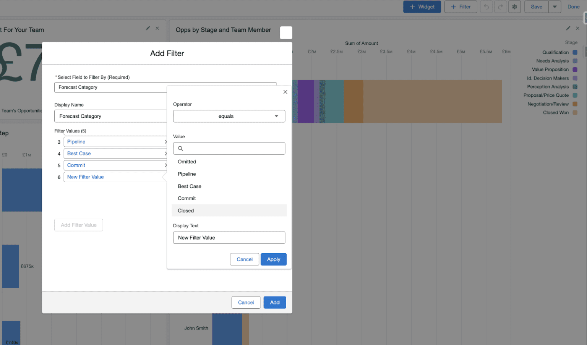Viewport: 587px width, 345px height.
Task: Choose Closed from the value list
Action: click(x=229, y=211)
